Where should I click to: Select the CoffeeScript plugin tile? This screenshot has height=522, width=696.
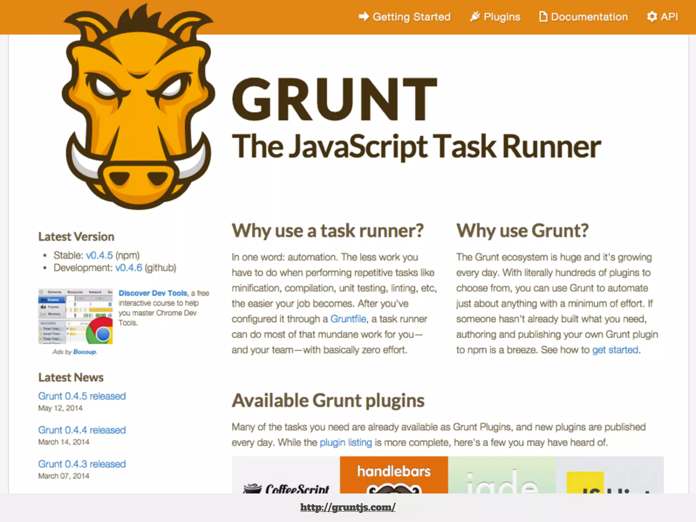pyautogui.click(x=286, y=475)
